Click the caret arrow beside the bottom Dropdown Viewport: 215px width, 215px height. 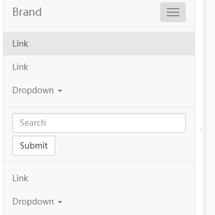coord(60,202)
